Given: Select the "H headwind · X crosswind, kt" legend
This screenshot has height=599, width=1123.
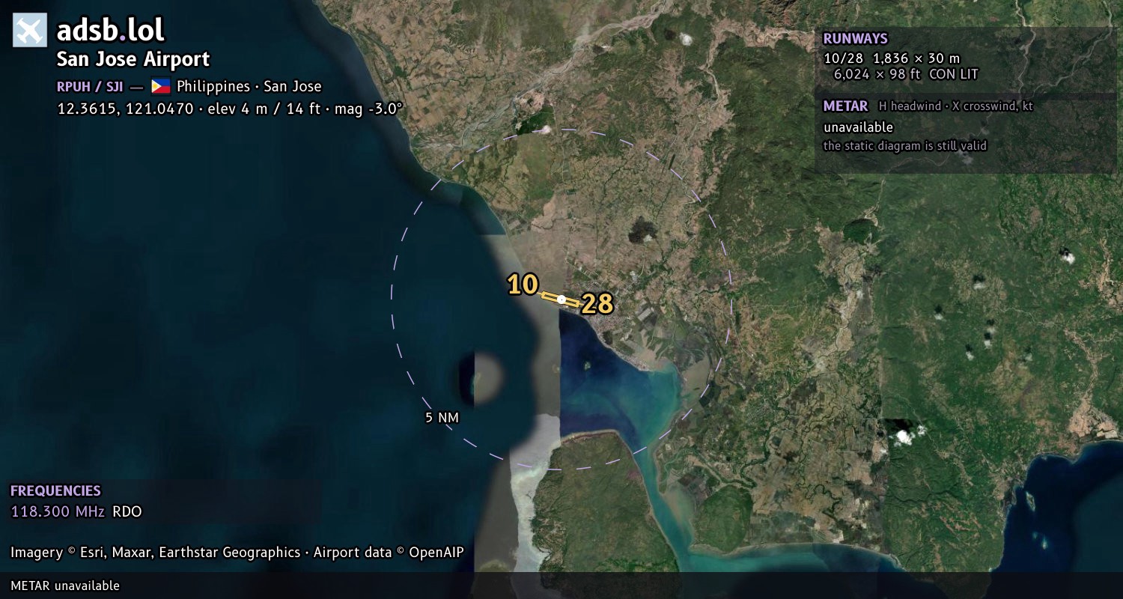Looking at the screenshot, I should (955, 106).
